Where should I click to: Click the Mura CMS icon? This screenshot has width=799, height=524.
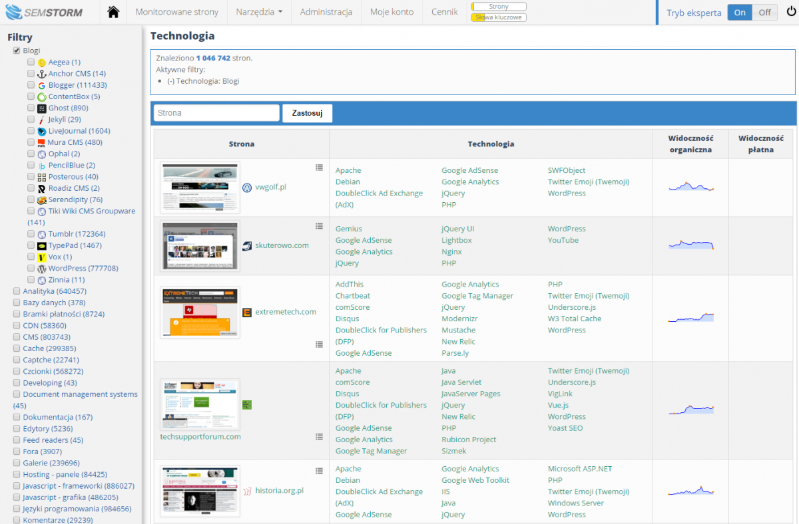[42, 143]
